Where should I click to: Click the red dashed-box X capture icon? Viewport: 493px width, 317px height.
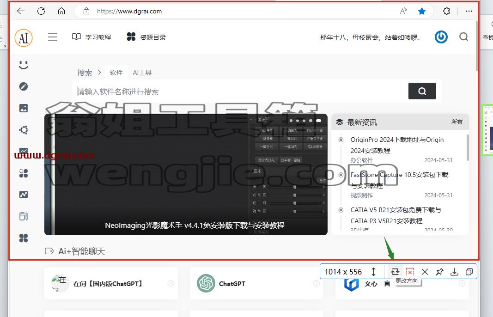[x=410, y=272]
